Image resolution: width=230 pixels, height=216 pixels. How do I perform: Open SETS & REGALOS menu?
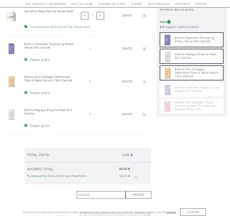(159, 4)
